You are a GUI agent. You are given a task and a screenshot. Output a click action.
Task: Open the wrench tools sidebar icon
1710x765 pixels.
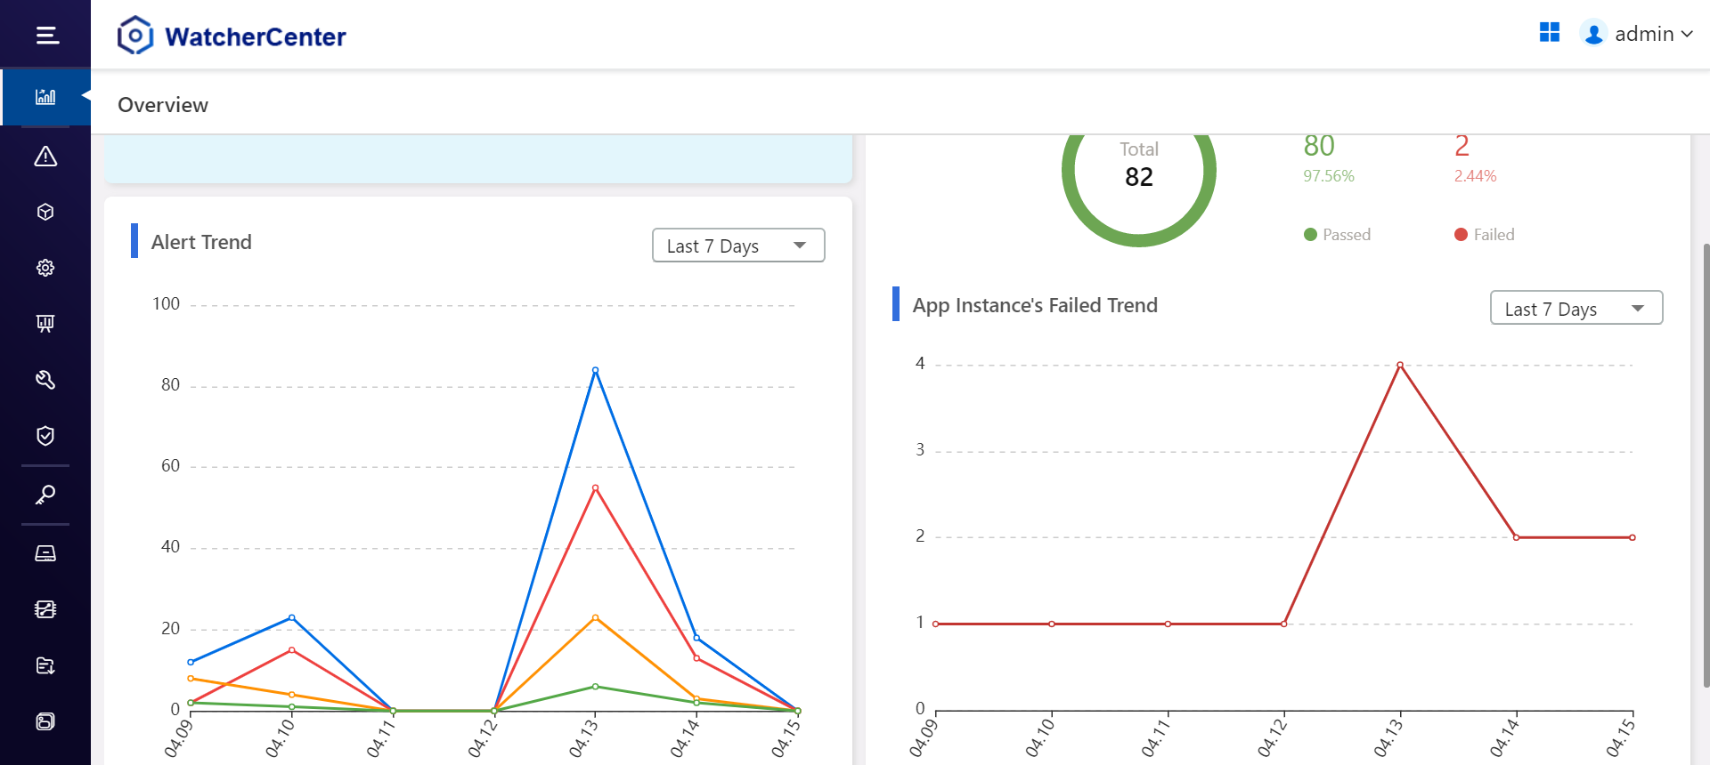tap(45, 380)
